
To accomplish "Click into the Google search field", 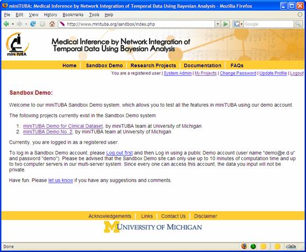I will [x=269, y=24].
